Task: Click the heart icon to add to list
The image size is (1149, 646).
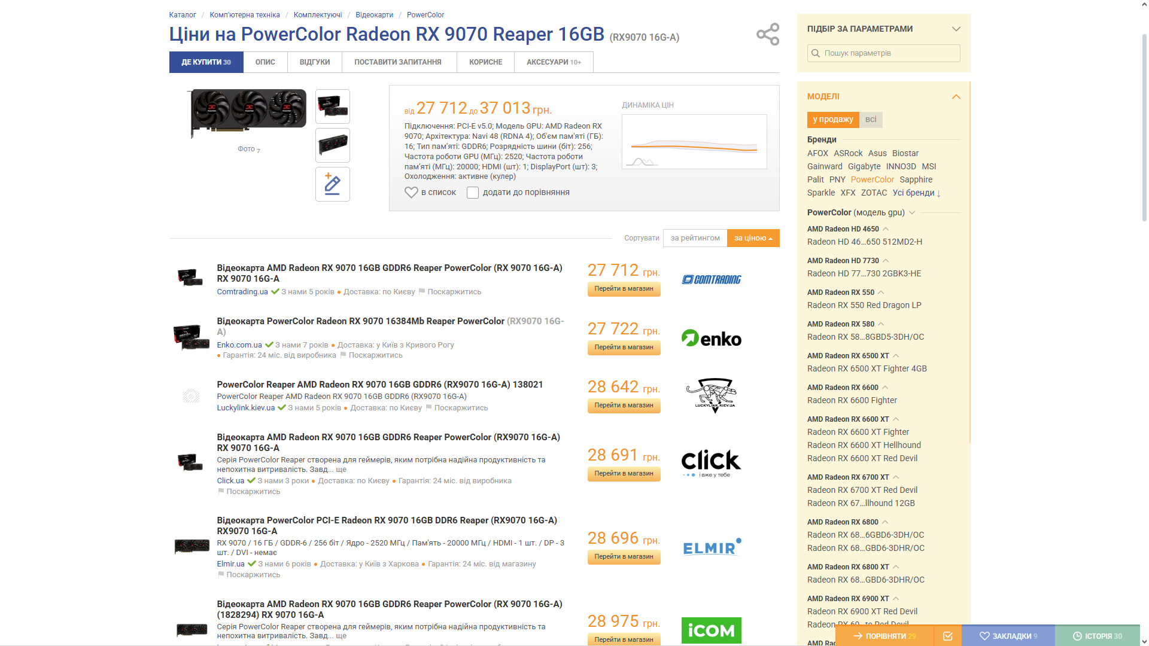Action: point(411,193)
